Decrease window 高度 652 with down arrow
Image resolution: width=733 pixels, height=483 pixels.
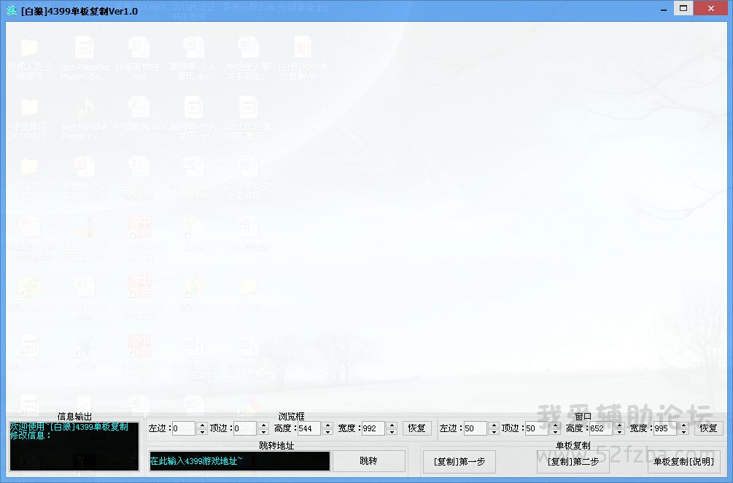pyautogui.click(x=619, y=432)
